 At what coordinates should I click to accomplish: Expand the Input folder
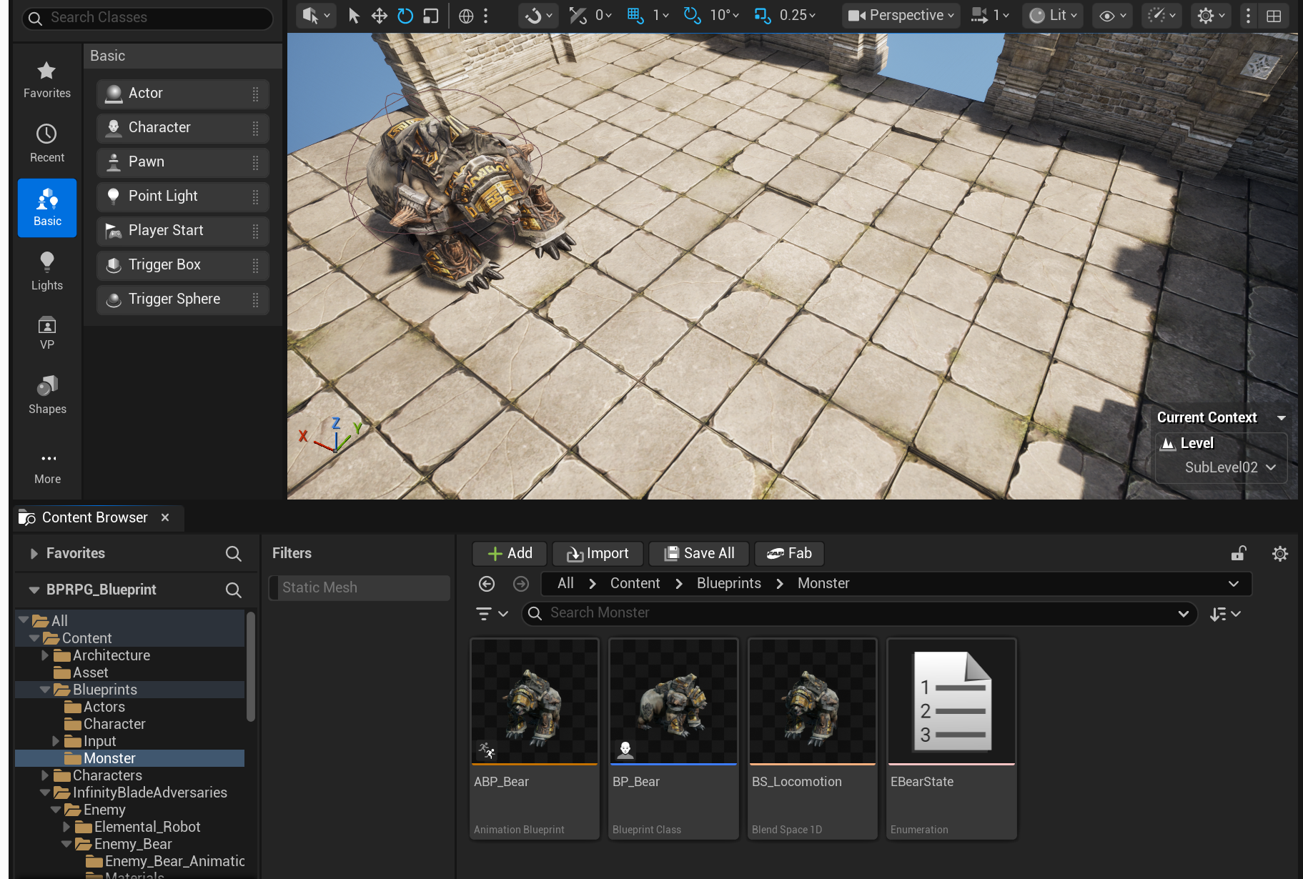56,741
